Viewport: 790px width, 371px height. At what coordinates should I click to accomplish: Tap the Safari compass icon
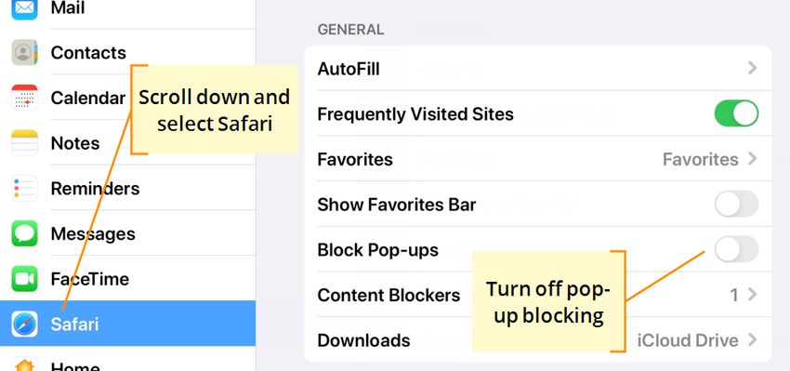tap(25, 325)
